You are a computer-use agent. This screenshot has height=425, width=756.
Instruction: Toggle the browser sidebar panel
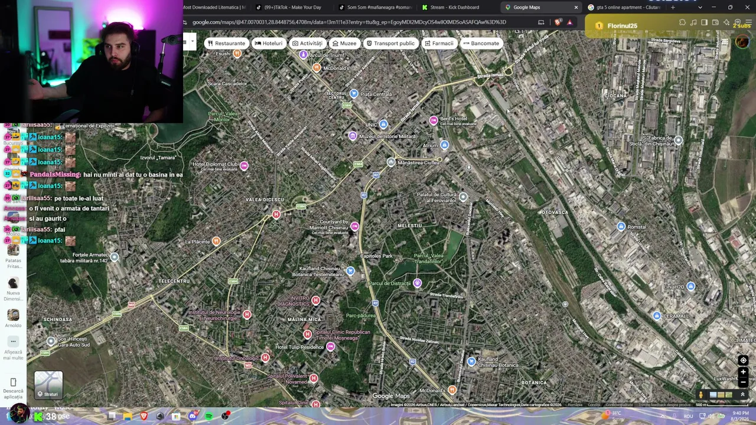[x=704, y=22]
